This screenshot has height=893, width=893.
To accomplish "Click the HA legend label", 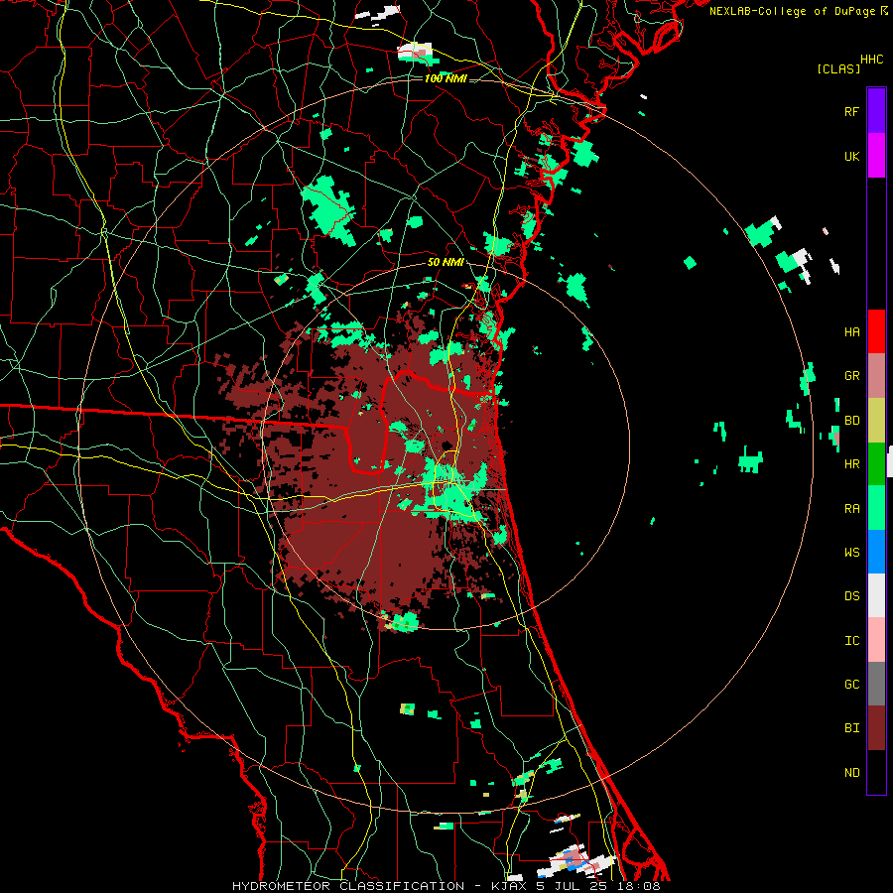I will 851,331.
